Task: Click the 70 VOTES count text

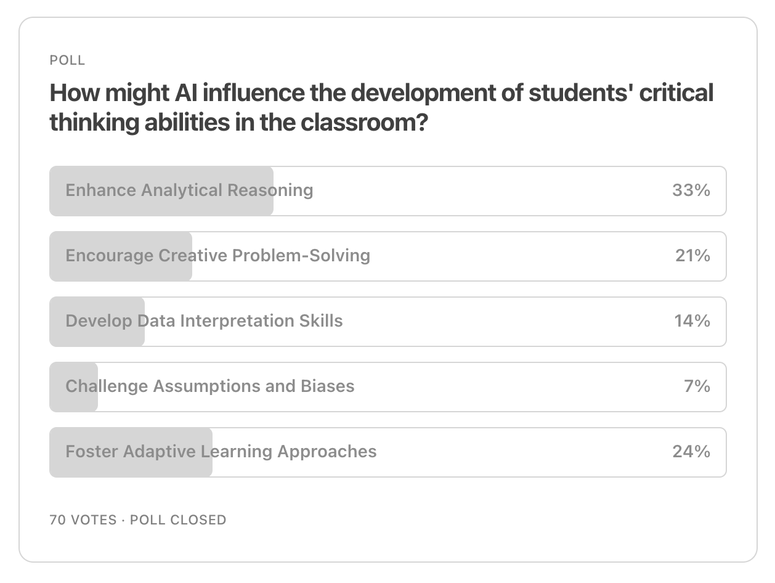Action: (x=82, y=520)
